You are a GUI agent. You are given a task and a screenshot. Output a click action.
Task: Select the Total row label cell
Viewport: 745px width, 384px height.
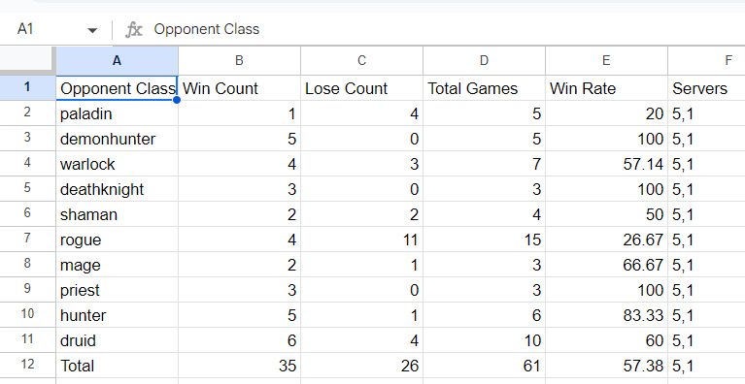point(117,365)
